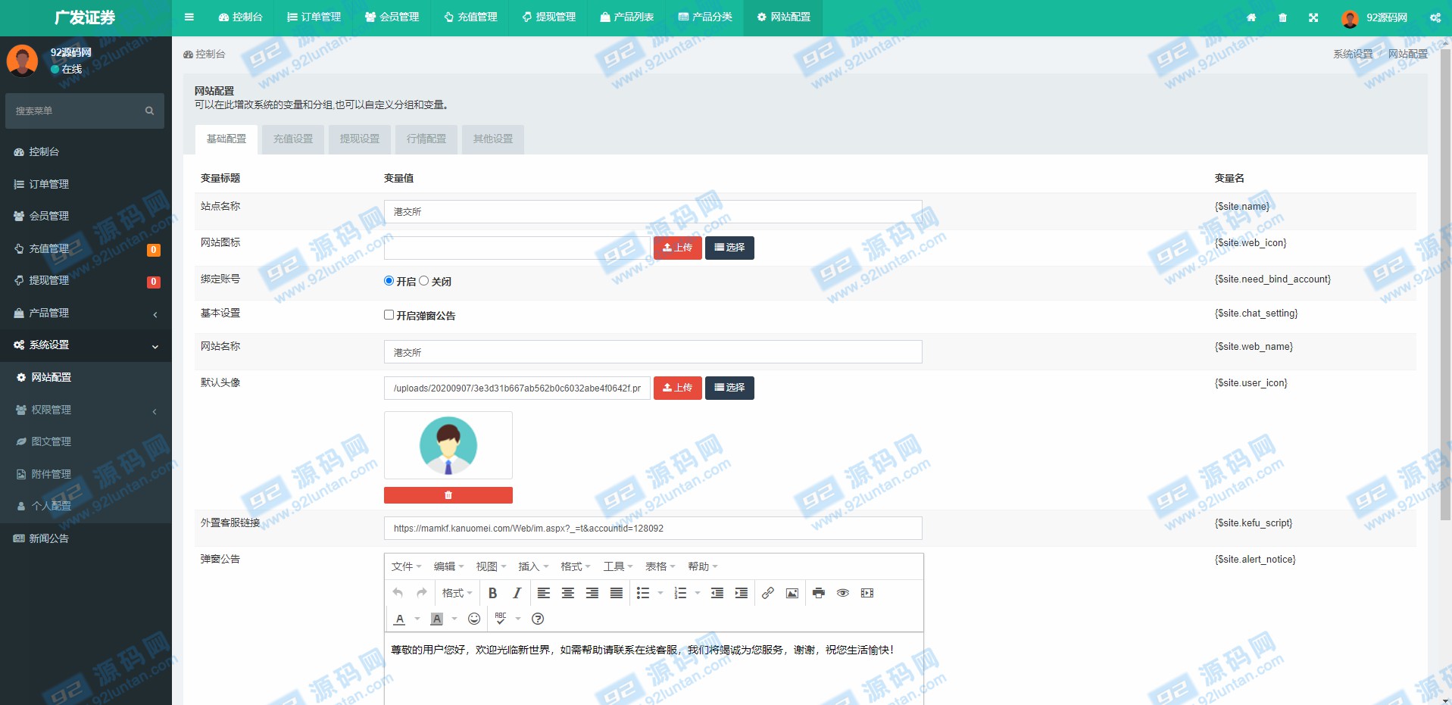Image resolution: width=1452 pixels, height=705 pixels.
Task: Click the insert link icon in editor
Action: pos(767,593)
